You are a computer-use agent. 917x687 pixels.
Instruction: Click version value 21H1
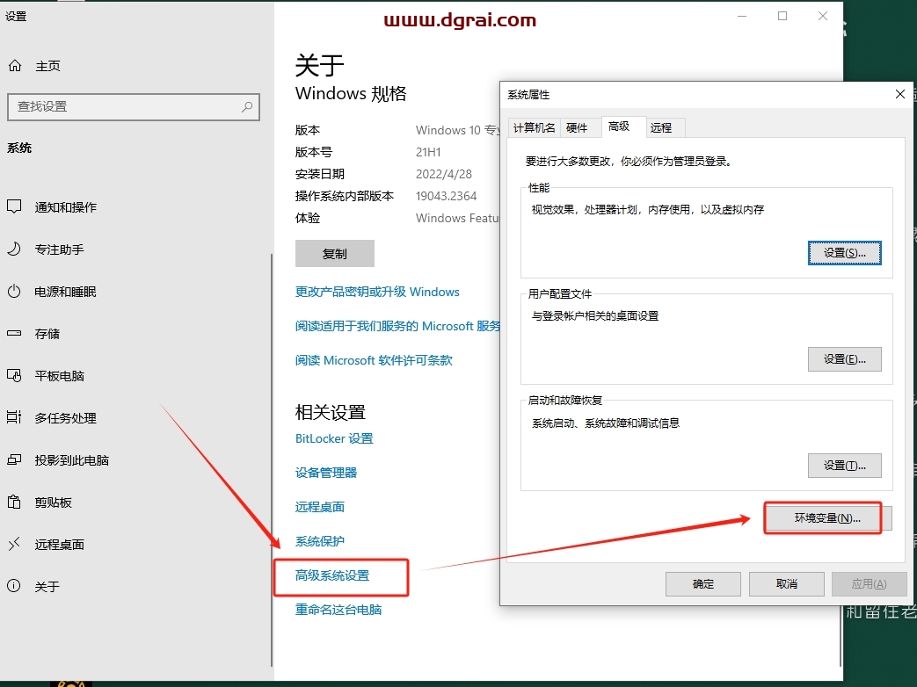click(x=428, y=152)
